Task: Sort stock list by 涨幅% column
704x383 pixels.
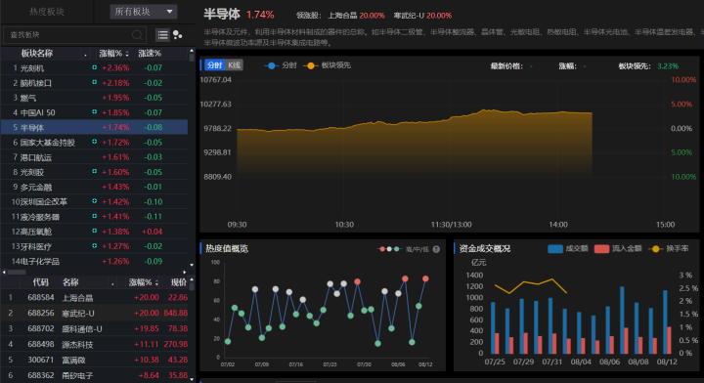Action: click(144, 282)
